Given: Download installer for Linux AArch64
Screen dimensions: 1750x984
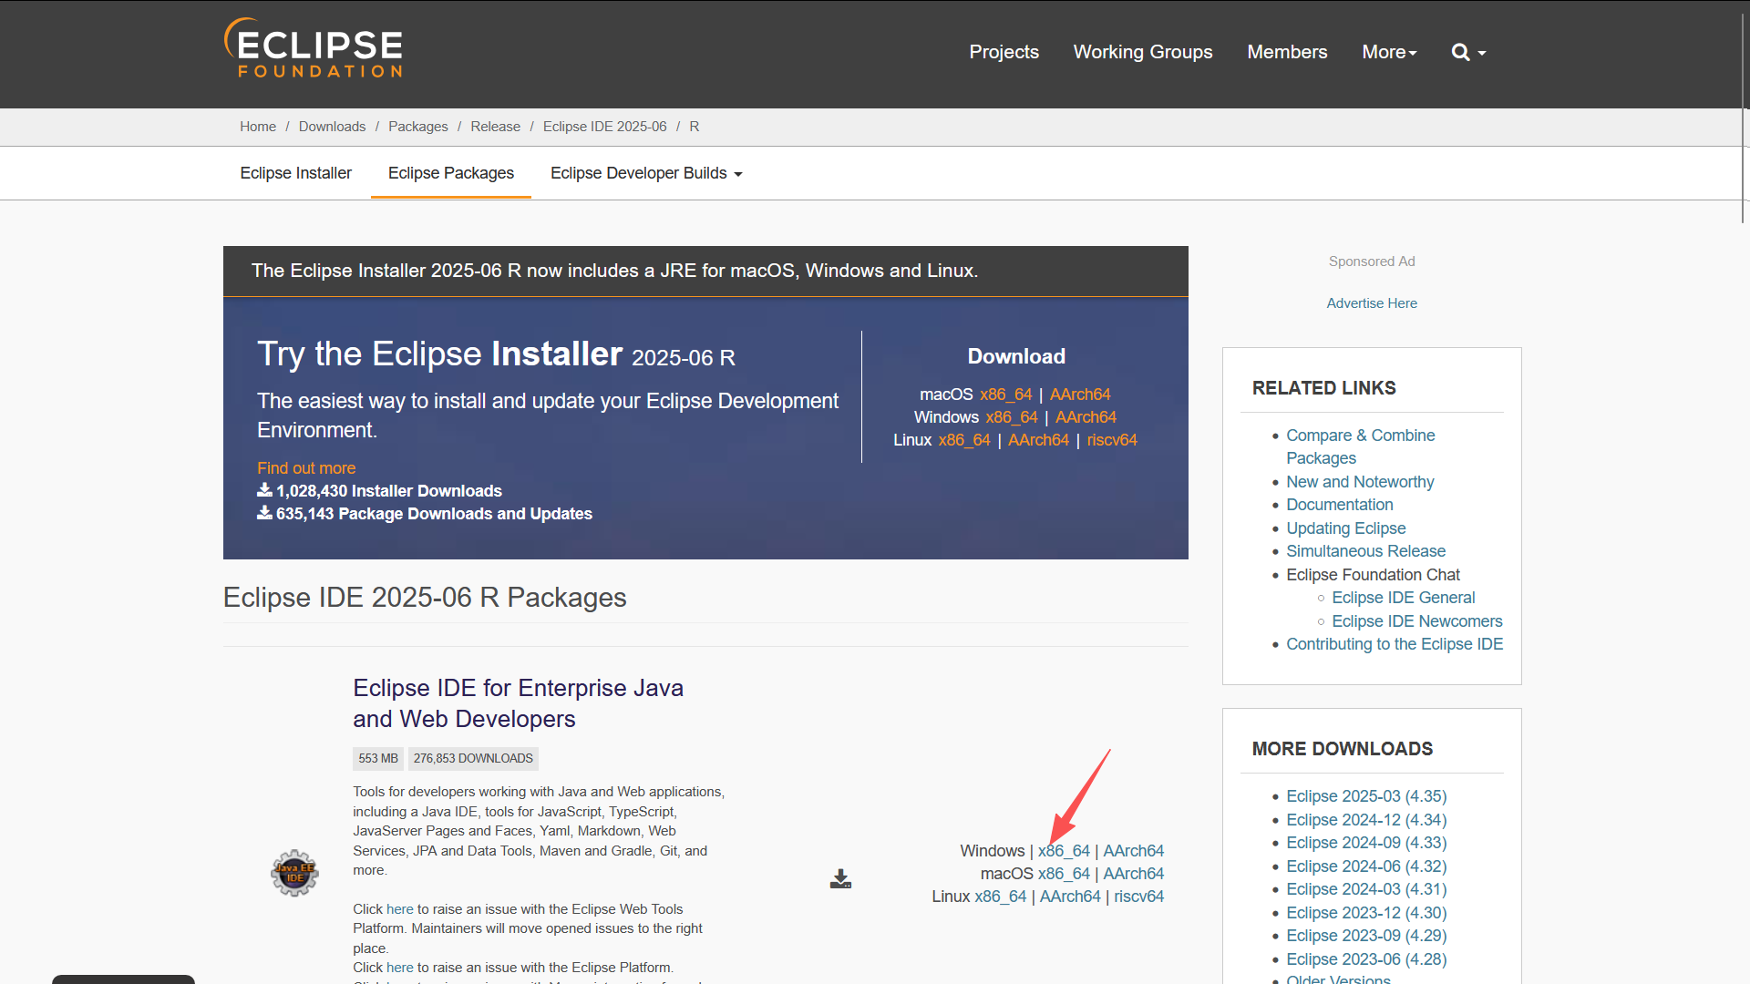Looking at the screenshot, I should (x=1038, y=440).
